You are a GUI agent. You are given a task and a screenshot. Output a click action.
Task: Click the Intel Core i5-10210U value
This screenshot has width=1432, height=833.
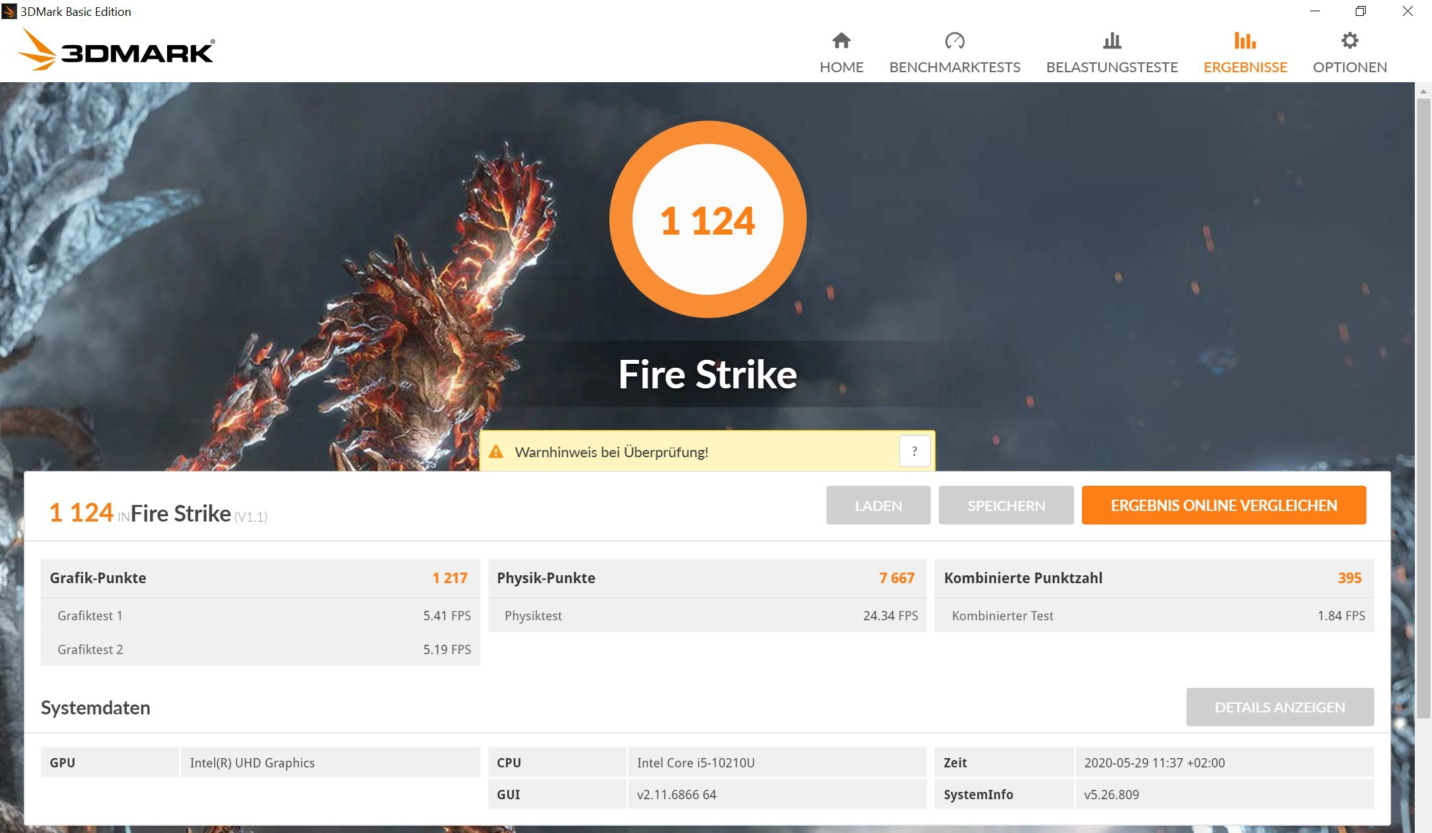695,763
